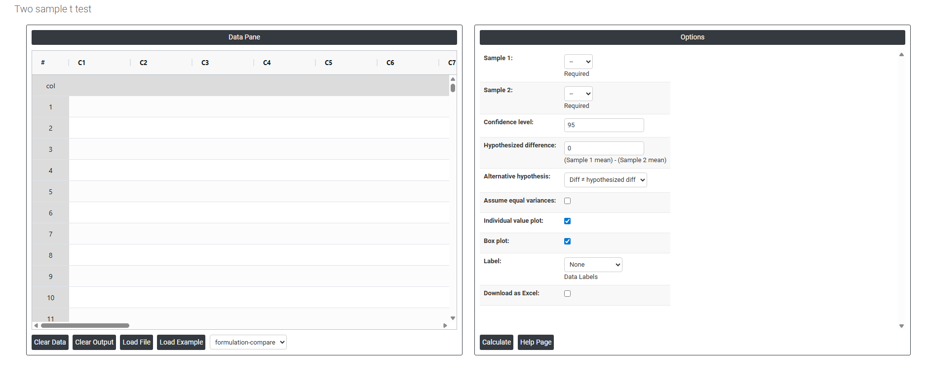Screen dimensions: 927x382
Task: Open the Label dropdown showing None
Action: [x=593, y=265]
